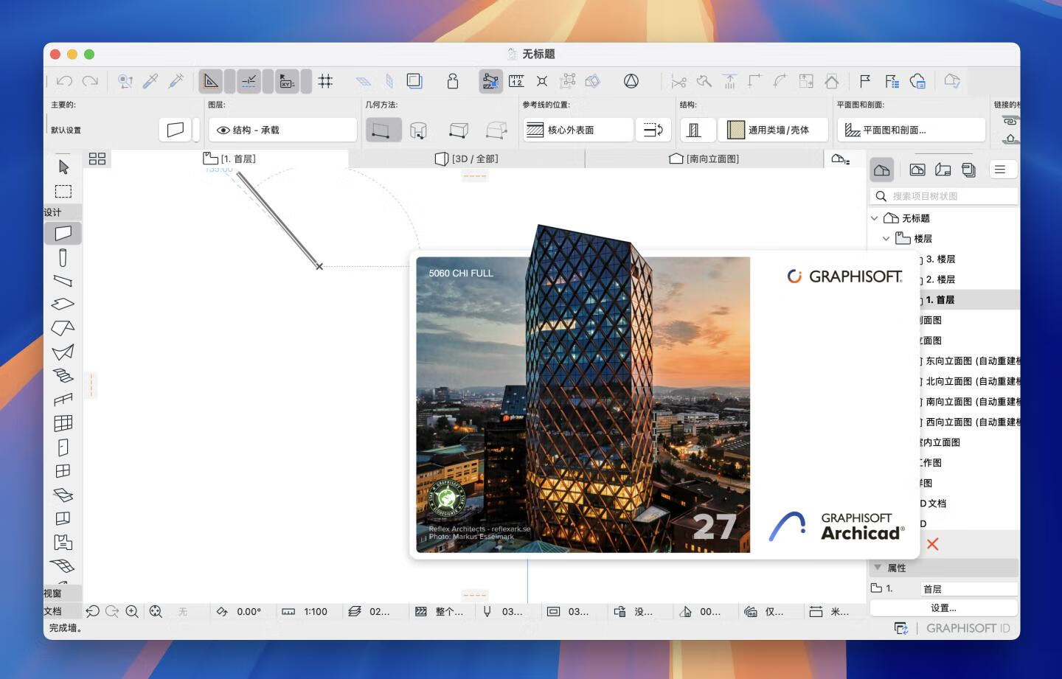Image resolution: width=1062 pixels, height=679 pixels.
Task: Click the wall default settings button
Action: (x=176, y=130)
